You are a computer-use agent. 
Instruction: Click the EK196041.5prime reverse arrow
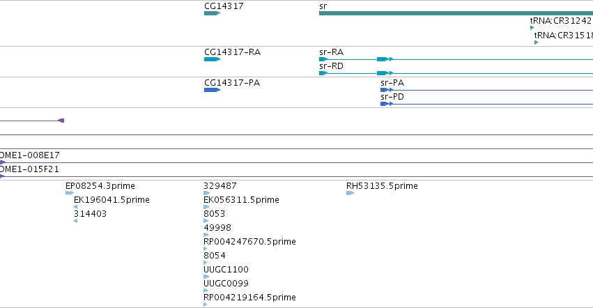76,207
